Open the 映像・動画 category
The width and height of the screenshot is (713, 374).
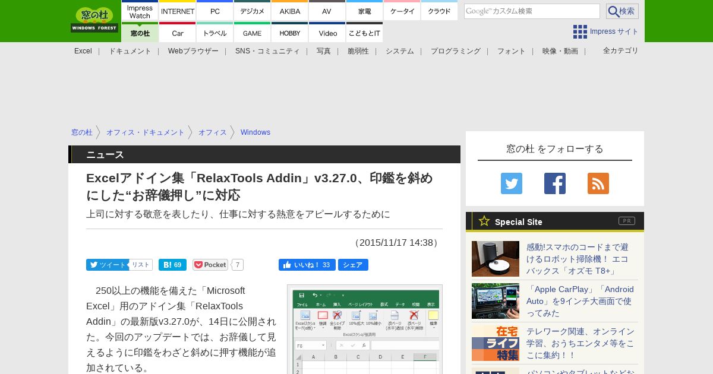click(560, 51)
